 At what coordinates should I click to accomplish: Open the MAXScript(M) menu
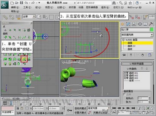tap(135, 7)
